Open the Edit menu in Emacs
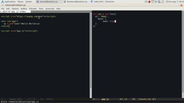 (x=8, y=9)
